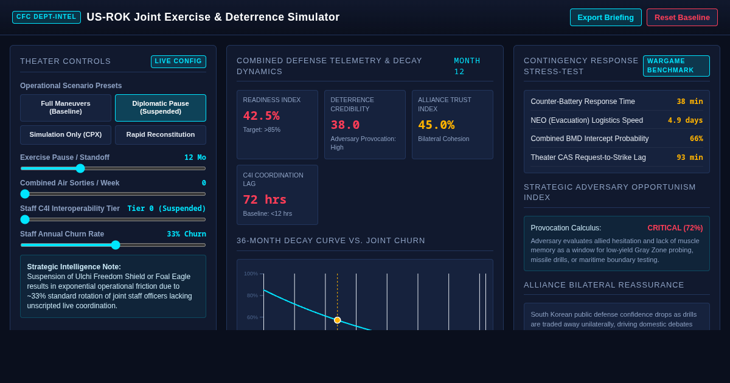The width and height of the screenshot is (730, 383).
Task: Select Counter-Battery Response Time row
Action: point(617,102)
